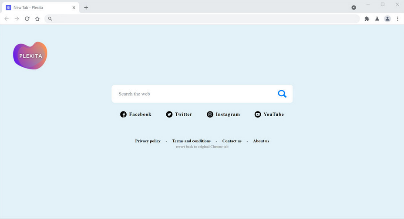
Task: Maximize the browser window
Action: click(x=383, y=4)
